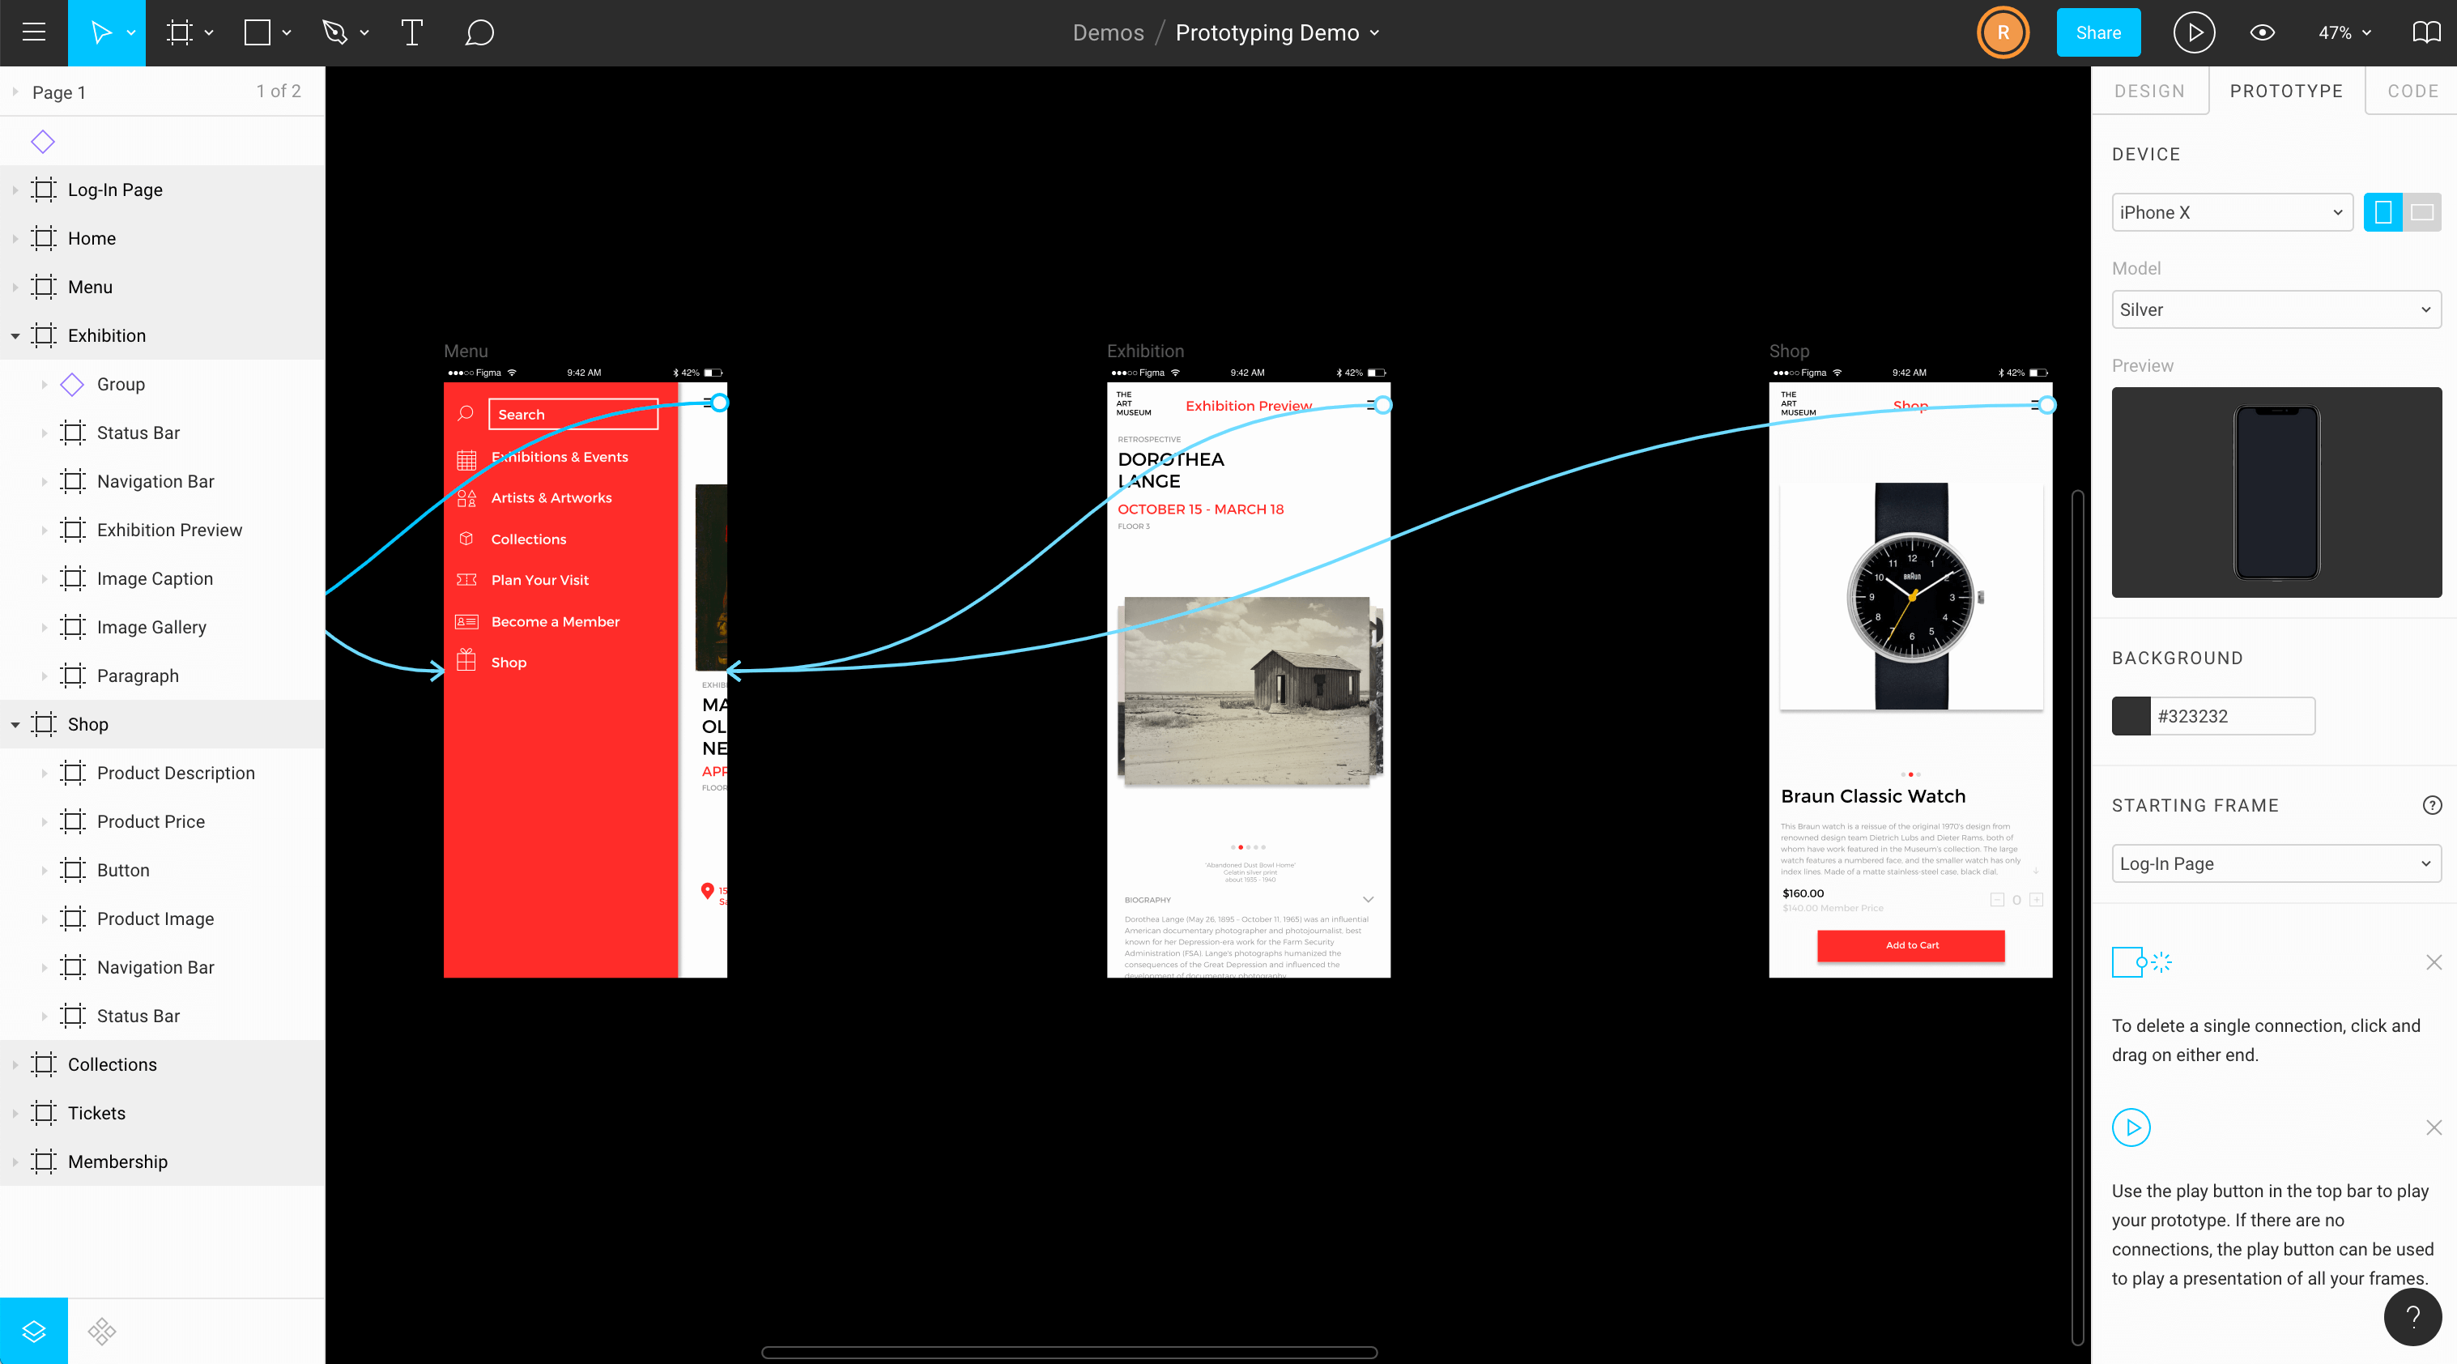Open the Starting Frame dropdown
2457x1364 pixels.
(2276, 862)
